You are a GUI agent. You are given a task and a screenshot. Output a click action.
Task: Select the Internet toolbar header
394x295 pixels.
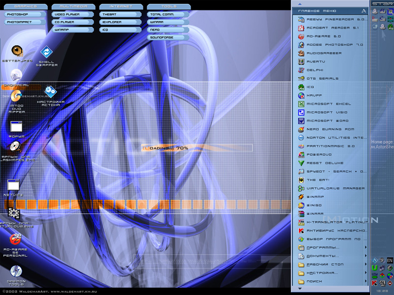[121, 6]
